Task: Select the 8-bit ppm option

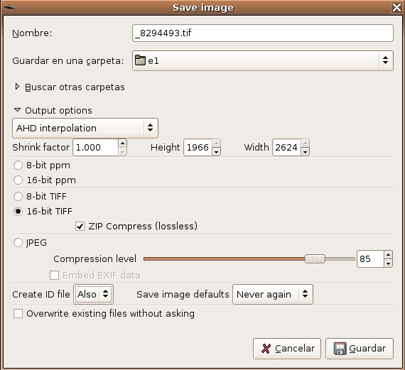Action: (x=18, y=165)
